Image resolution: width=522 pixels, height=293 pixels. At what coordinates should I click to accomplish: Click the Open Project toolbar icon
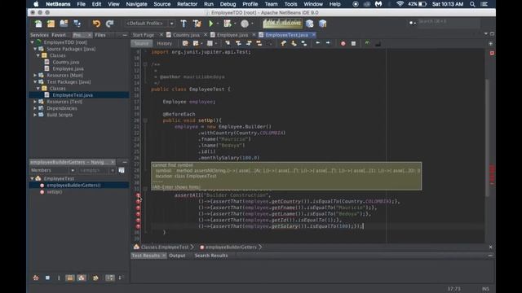point(64,24)
